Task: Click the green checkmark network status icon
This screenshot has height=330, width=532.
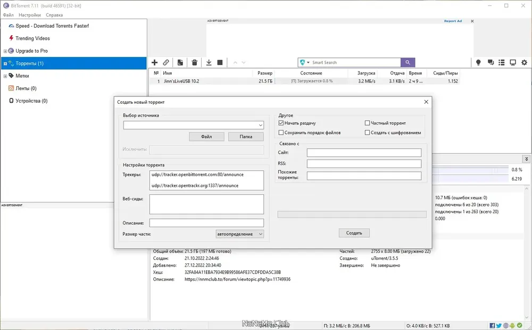Action: click(519, 326)
